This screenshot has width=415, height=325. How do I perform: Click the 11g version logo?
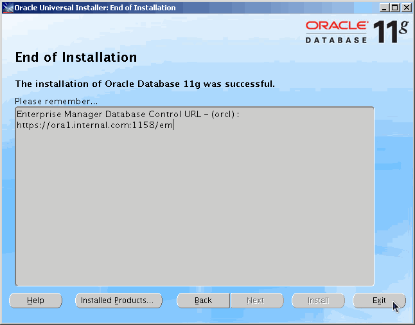[x=392, y=31]
